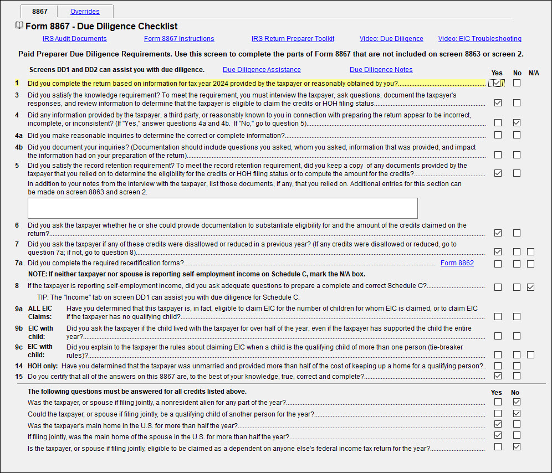Uncheck No for nonresident alien question
The height and width of the screenshot is (473, 552).
click(x=517, y=402)
